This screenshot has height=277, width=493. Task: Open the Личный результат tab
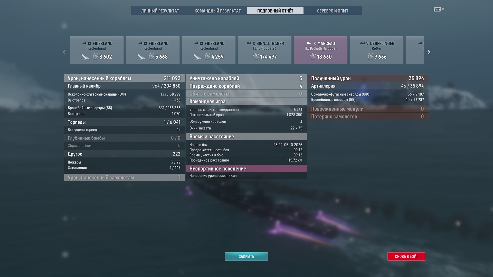pyautogui.click(x=160, y=11)
